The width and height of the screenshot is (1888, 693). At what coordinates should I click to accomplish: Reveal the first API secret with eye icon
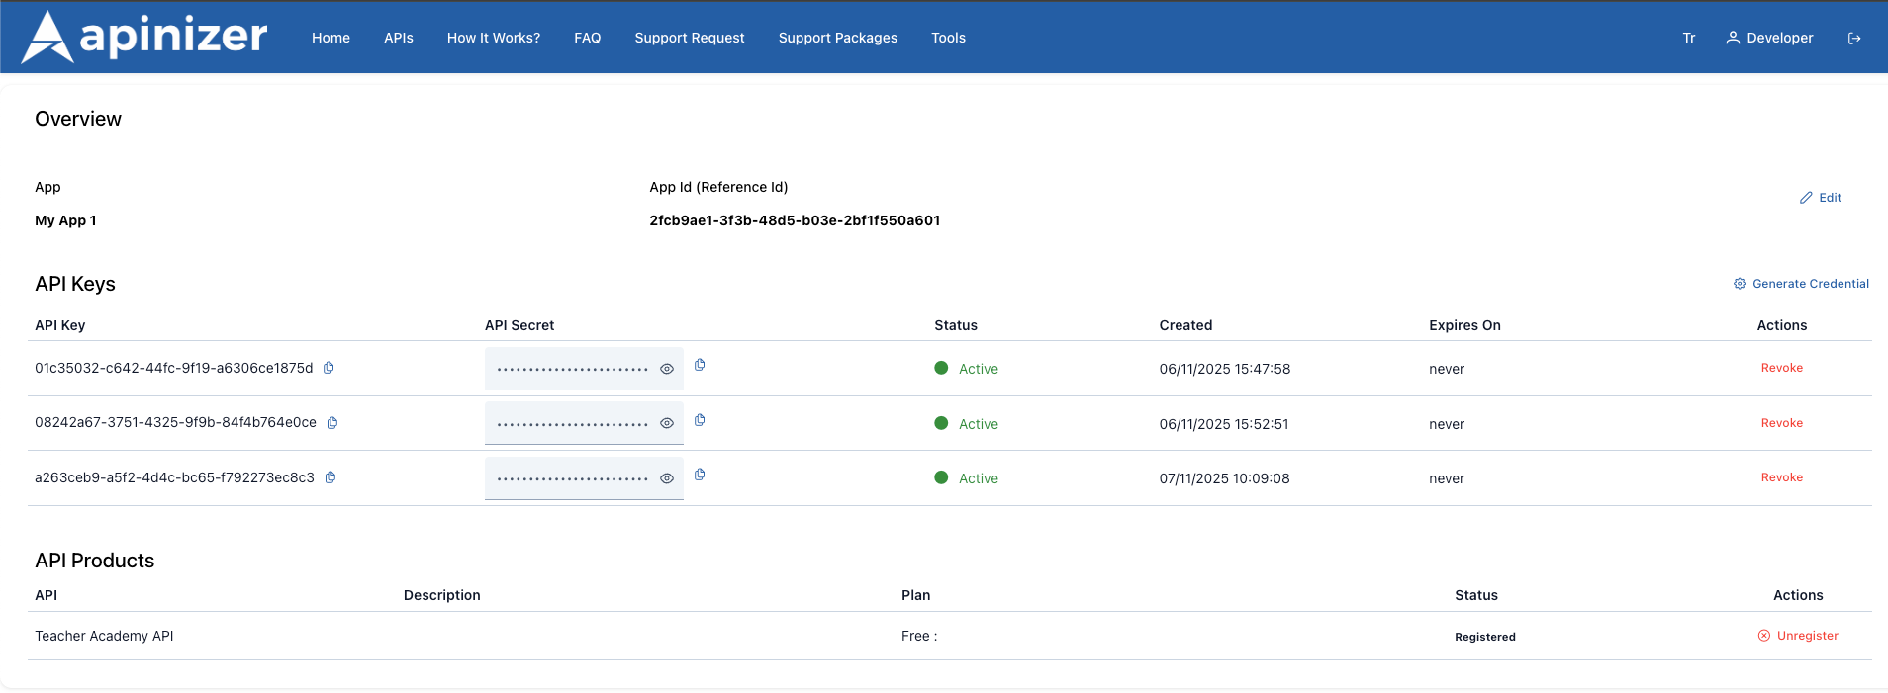[667, 369]
